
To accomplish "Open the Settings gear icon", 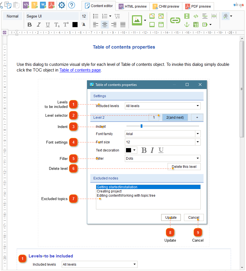I will point(62,5).
